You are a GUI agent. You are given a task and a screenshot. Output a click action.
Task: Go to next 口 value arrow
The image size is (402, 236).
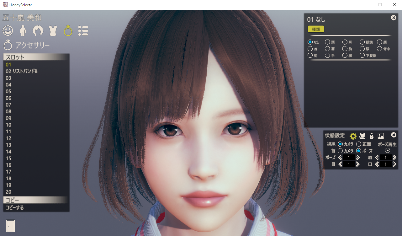pos(395,164)
